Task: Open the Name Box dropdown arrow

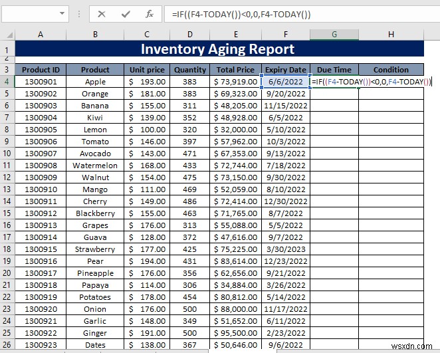Action: click(62, 13)
